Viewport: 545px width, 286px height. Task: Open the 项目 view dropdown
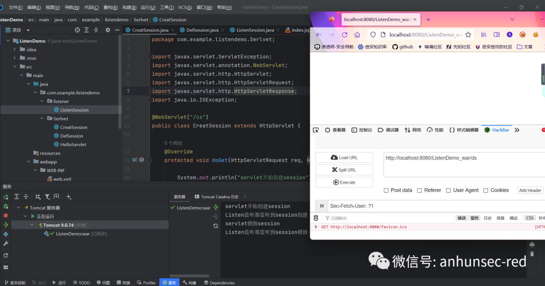pyautogui.click(x=28, y=30)
